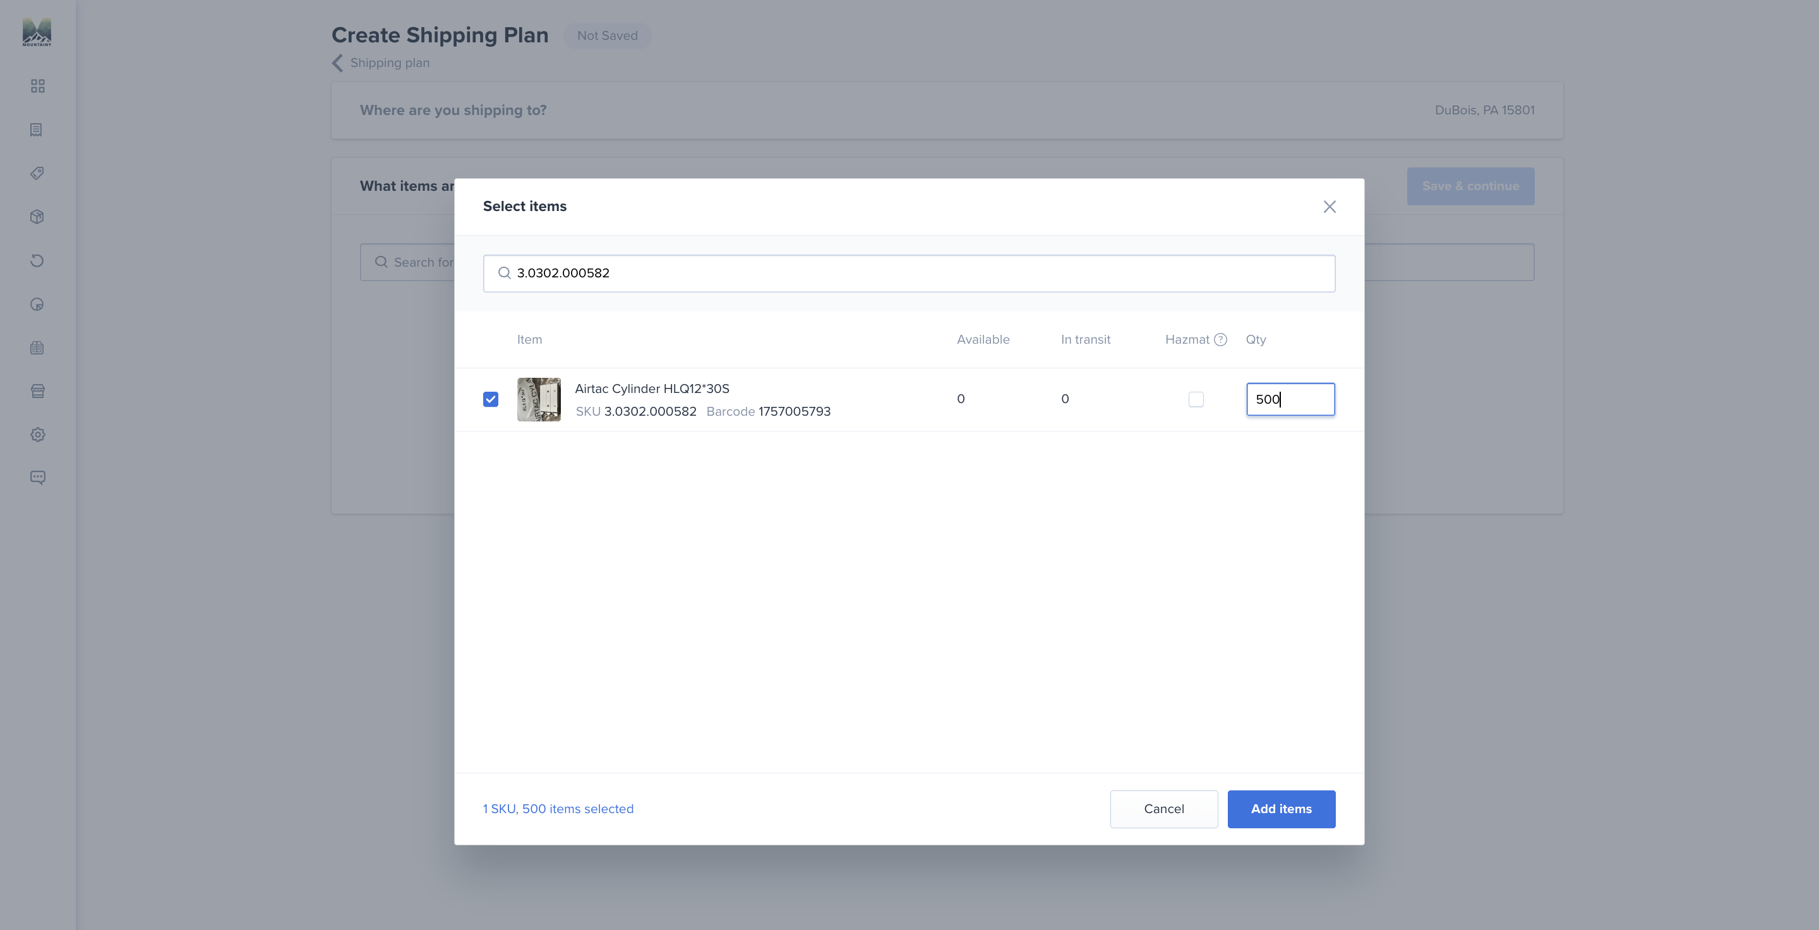The height and width of the screenshot is (930, 1819).
Task: Open the storefront icon in sidebar
Action: (x=37, y=391)
